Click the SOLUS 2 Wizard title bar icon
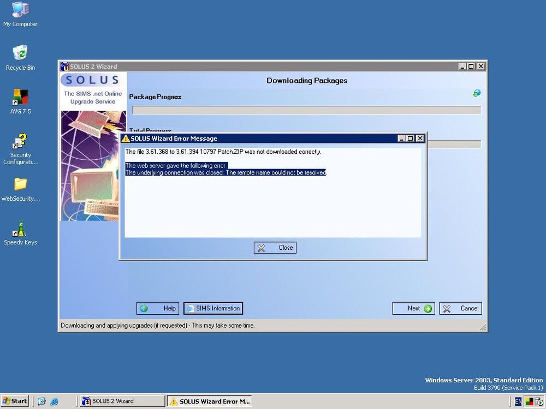The image size is (546, 409). click(x=65, y=66)
